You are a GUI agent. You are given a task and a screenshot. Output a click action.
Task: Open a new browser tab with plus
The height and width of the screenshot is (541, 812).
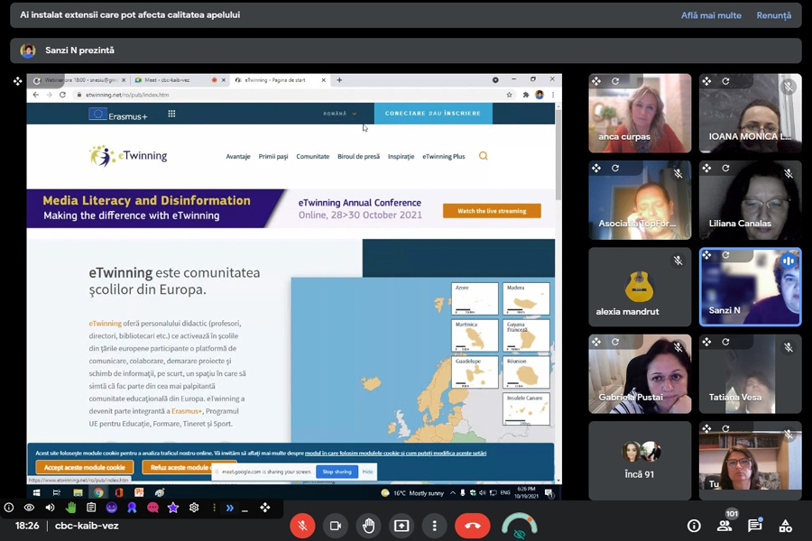(339, 80)
